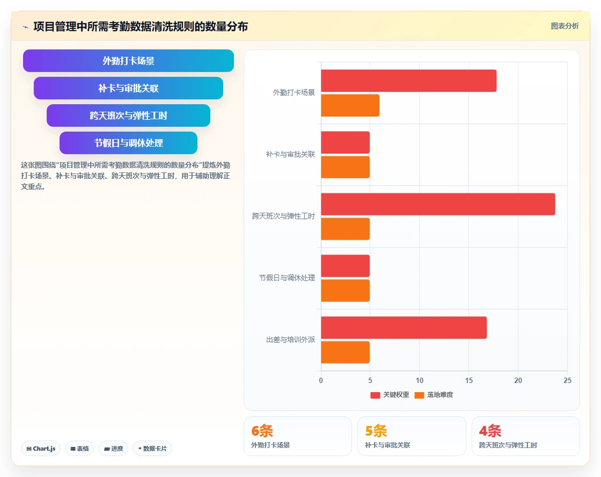
Task: Click the x-axis tick label 10
Action: click(419, 380)
